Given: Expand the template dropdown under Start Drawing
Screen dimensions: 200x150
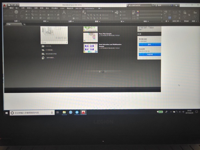Looking at the screenshot, I should (66, 42).
